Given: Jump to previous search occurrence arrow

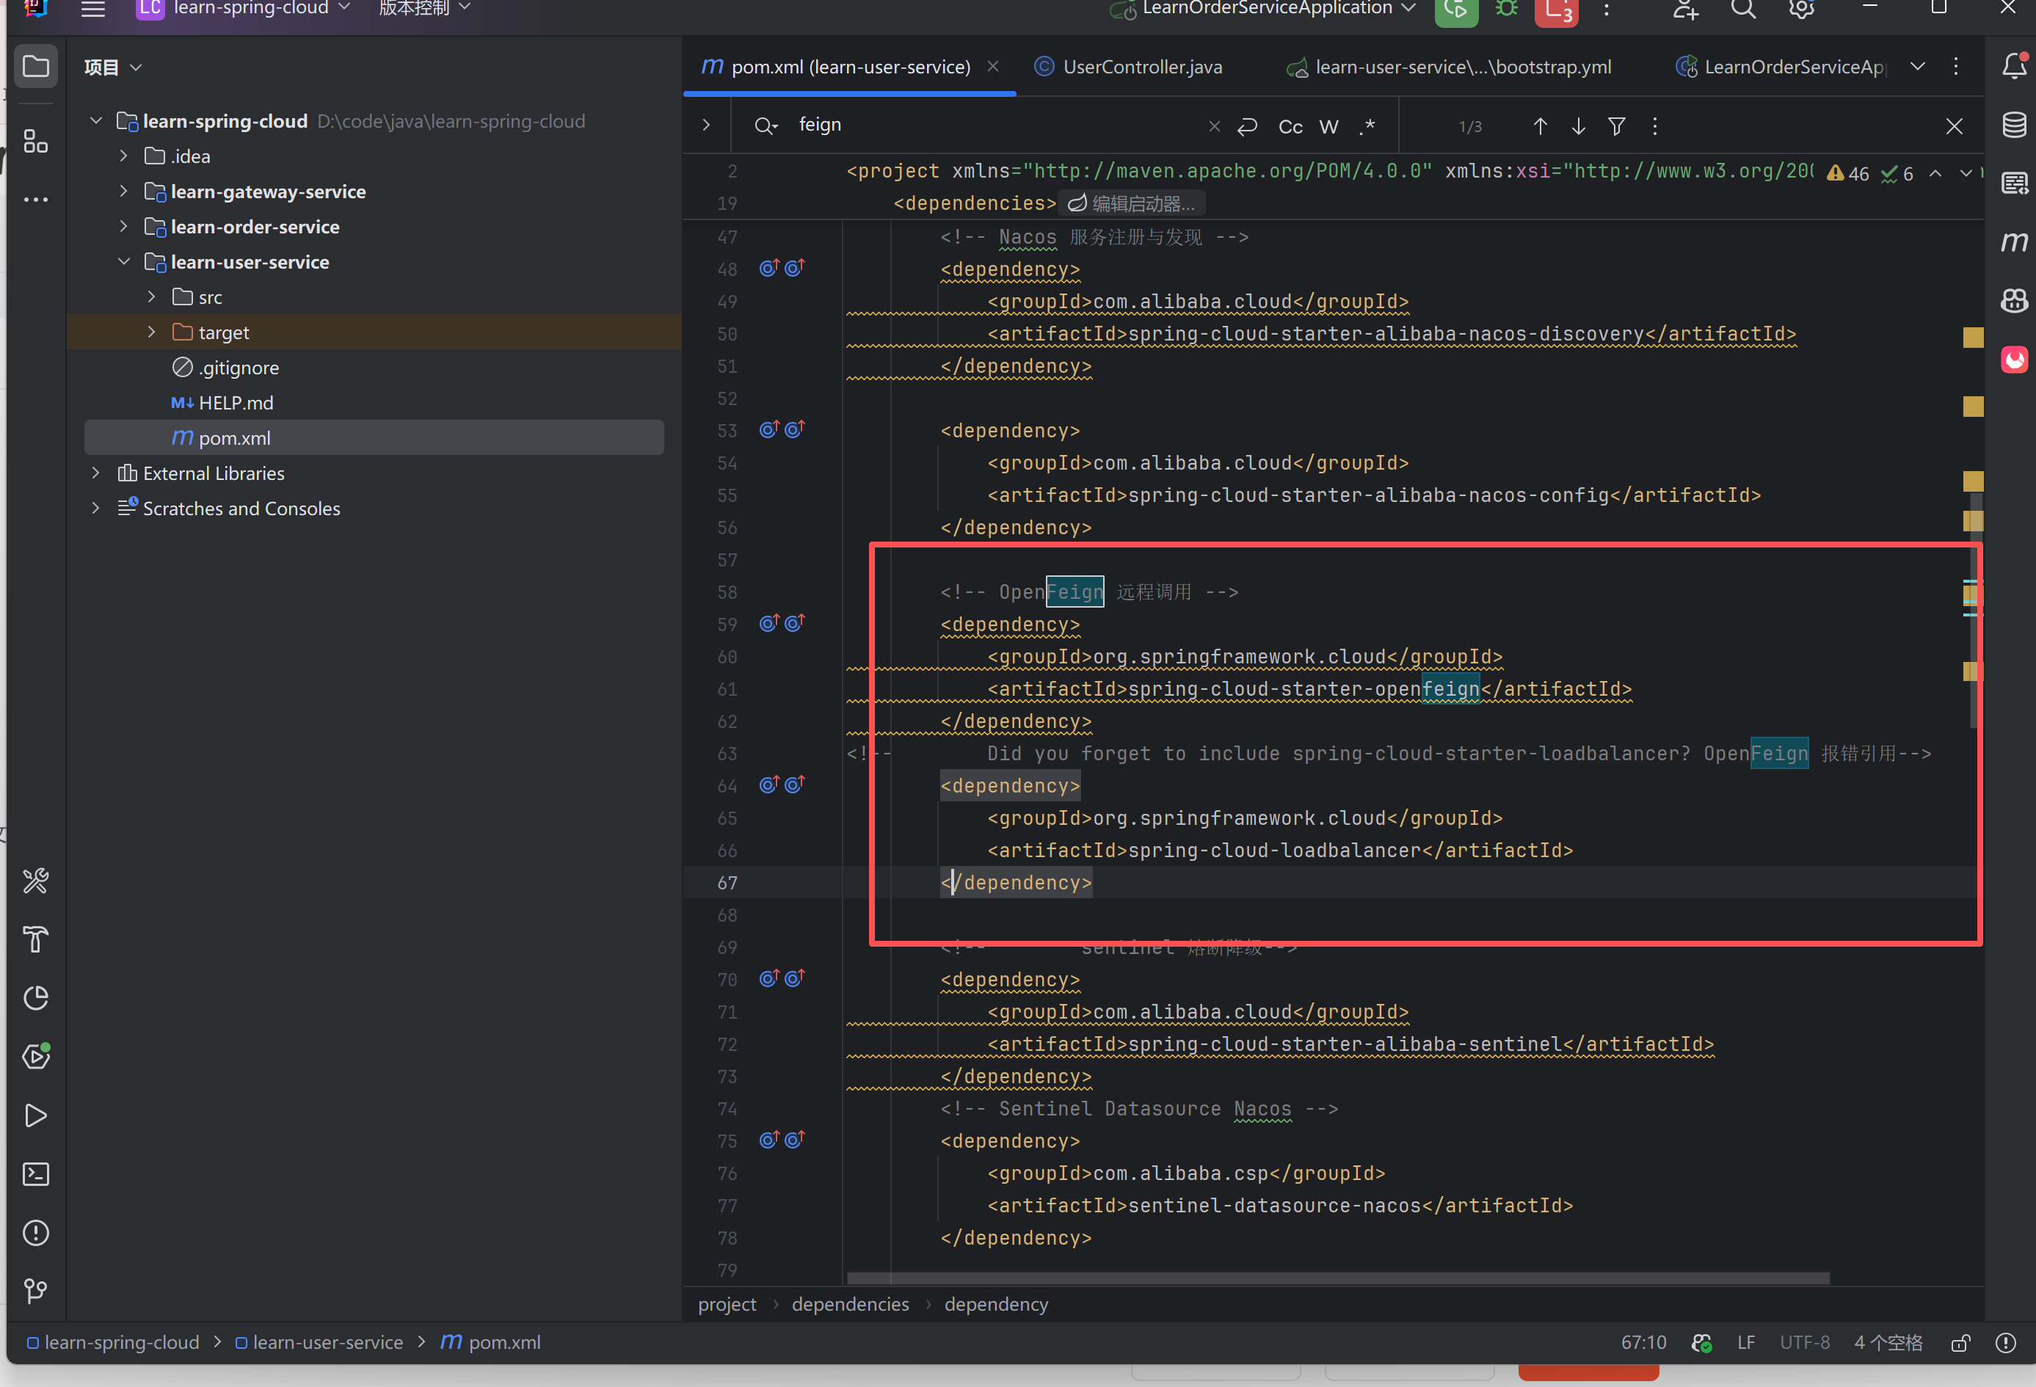Looking at the screenshot, I should click(x=1540, y=126).
